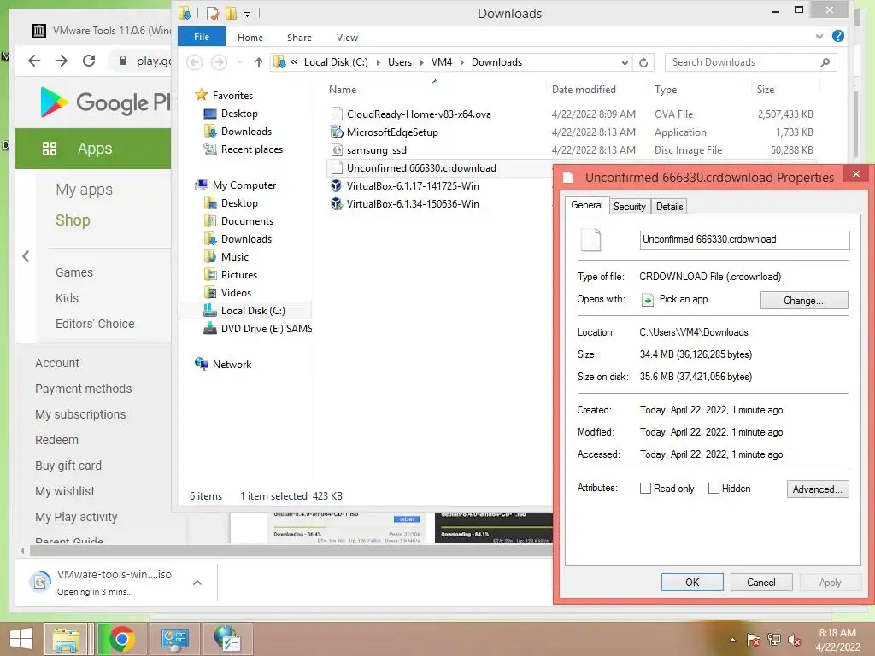
Task: Show hidden system tray icons
Action: point(732,640)
